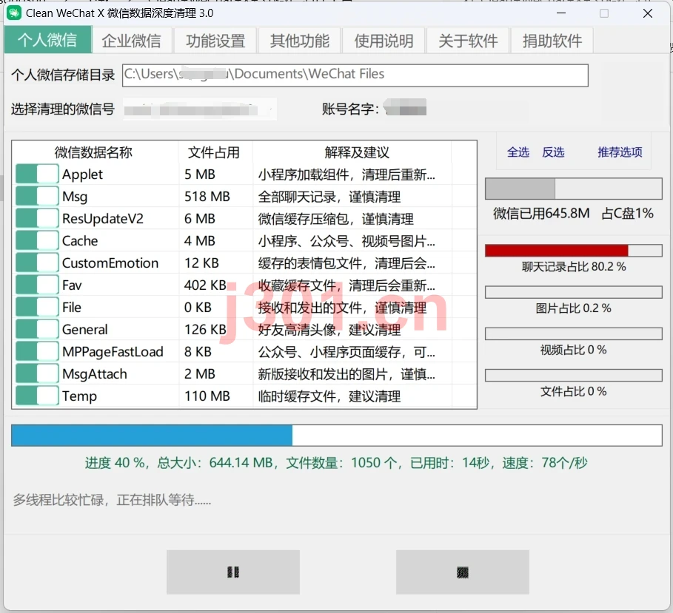Screen dimensions: 673x613
Task: Click the 全部聊天记录，谨慎清理 description
Action: (329, 197)
